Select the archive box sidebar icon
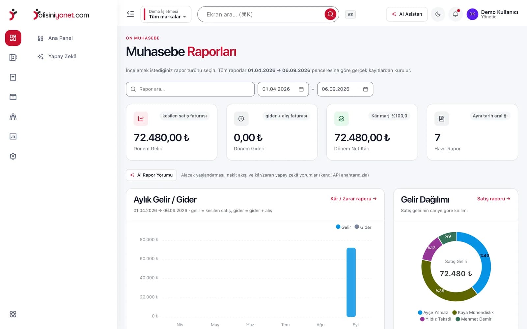 coord(13,97)
